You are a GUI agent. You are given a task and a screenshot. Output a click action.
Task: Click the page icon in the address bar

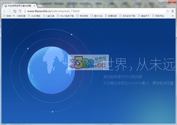25,11
